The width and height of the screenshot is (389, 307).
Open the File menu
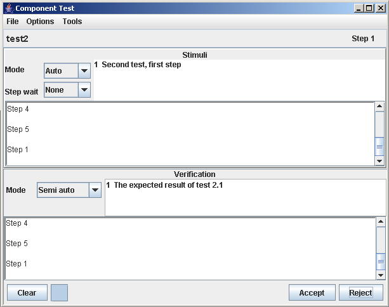13,22
